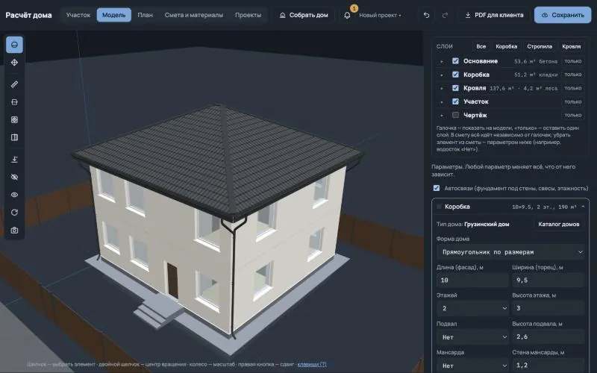Open the Участок tab

point(78,15)
